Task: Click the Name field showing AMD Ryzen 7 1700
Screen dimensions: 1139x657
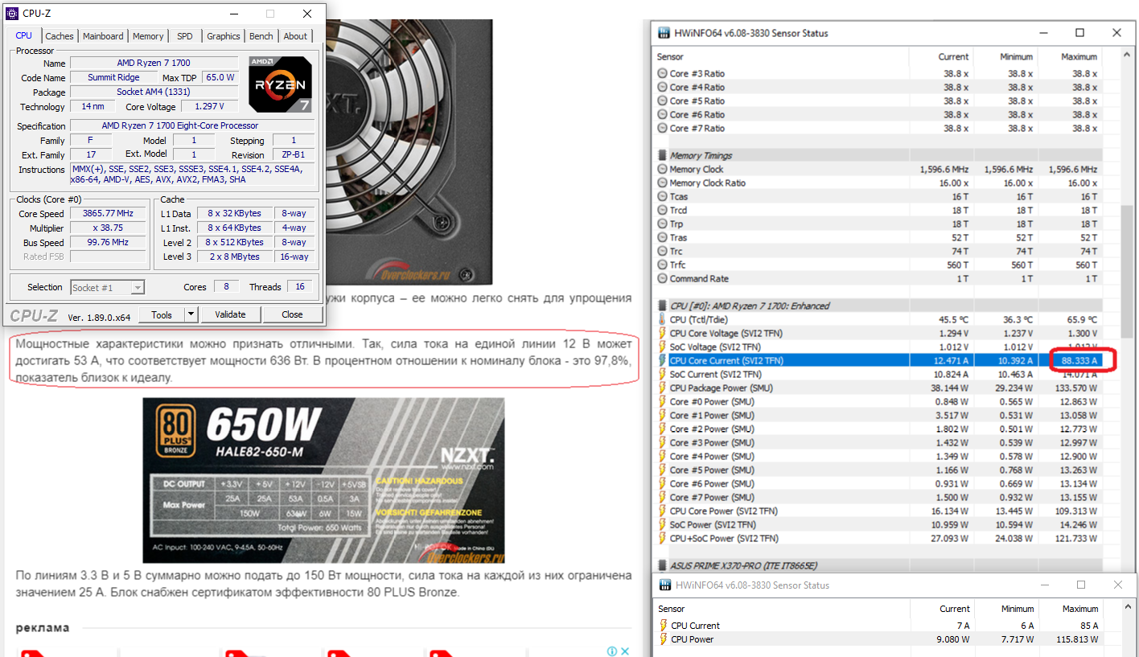Action: 154,64
